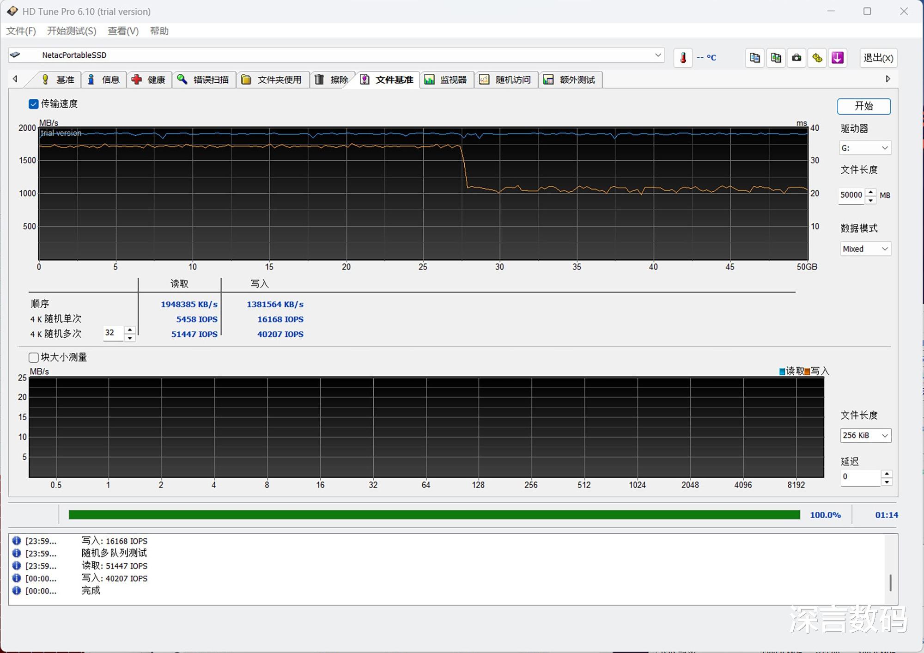Click the copy screenshot to clipboard icon
The height and width of the screenshot is (653, 924).
[776, 58]
